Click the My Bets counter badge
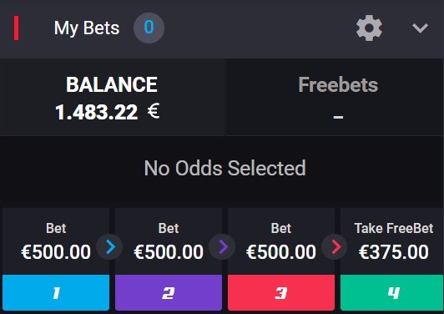 [149, 28]
